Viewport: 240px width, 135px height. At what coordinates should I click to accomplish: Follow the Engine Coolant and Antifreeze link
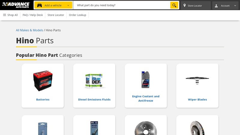146,98
